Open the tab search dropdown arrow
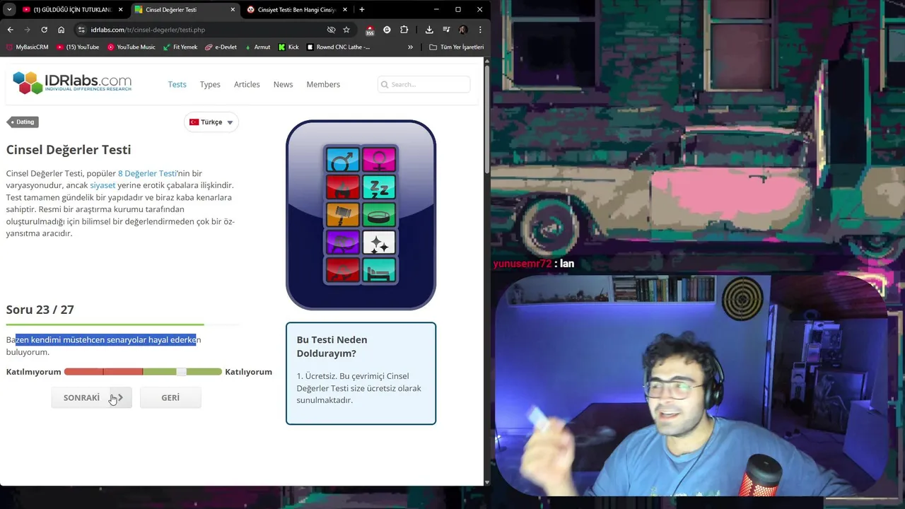 [x=9, y=10]
